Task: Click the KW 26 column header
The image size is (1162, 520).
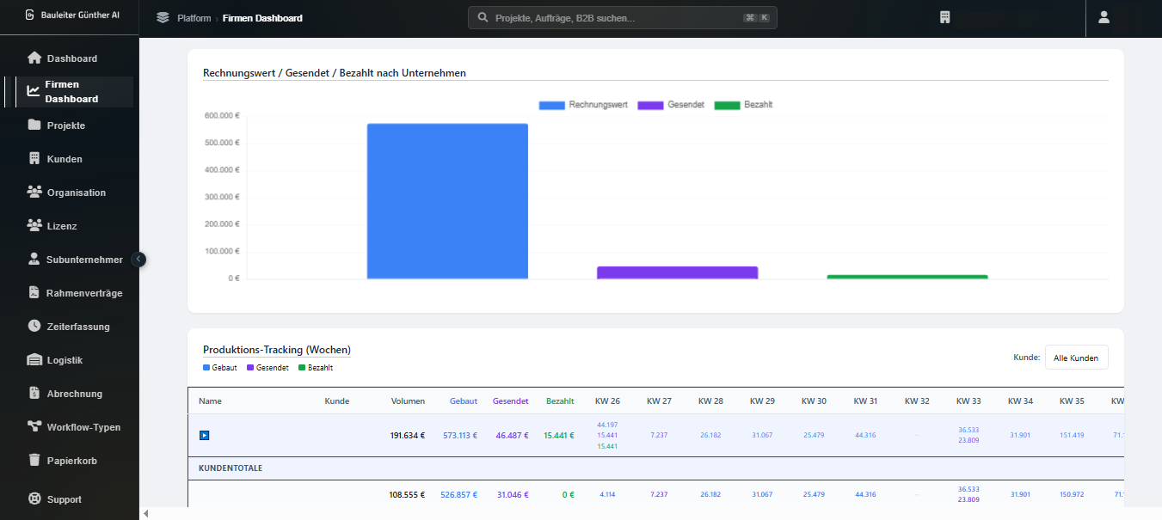Action: pos(607,401)
